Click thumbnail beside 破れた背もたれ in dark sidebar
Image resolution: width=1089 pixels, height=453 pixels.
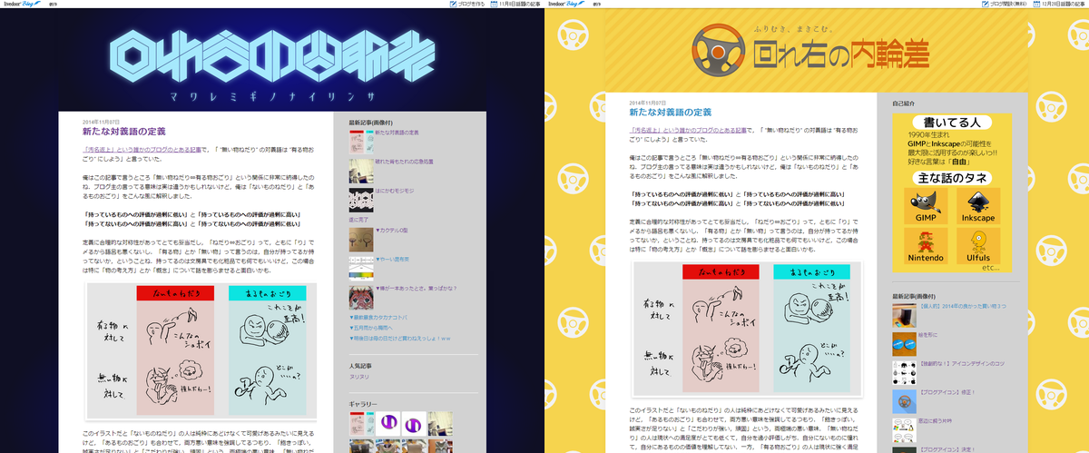[x=360, y=171]
